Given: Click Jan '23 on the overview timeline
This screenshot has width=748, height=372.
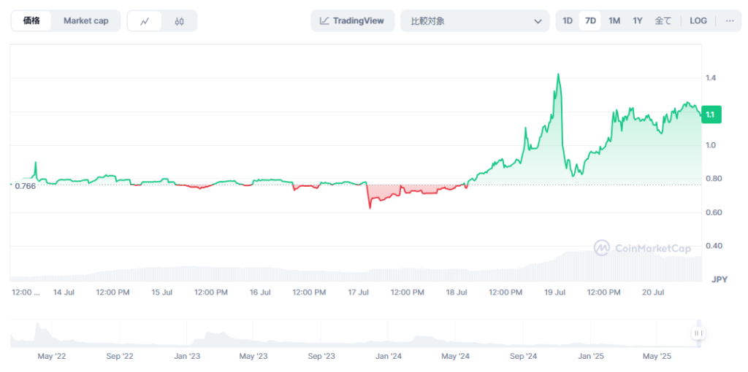Looking at the screenshot, I should (x=187, y=357).
